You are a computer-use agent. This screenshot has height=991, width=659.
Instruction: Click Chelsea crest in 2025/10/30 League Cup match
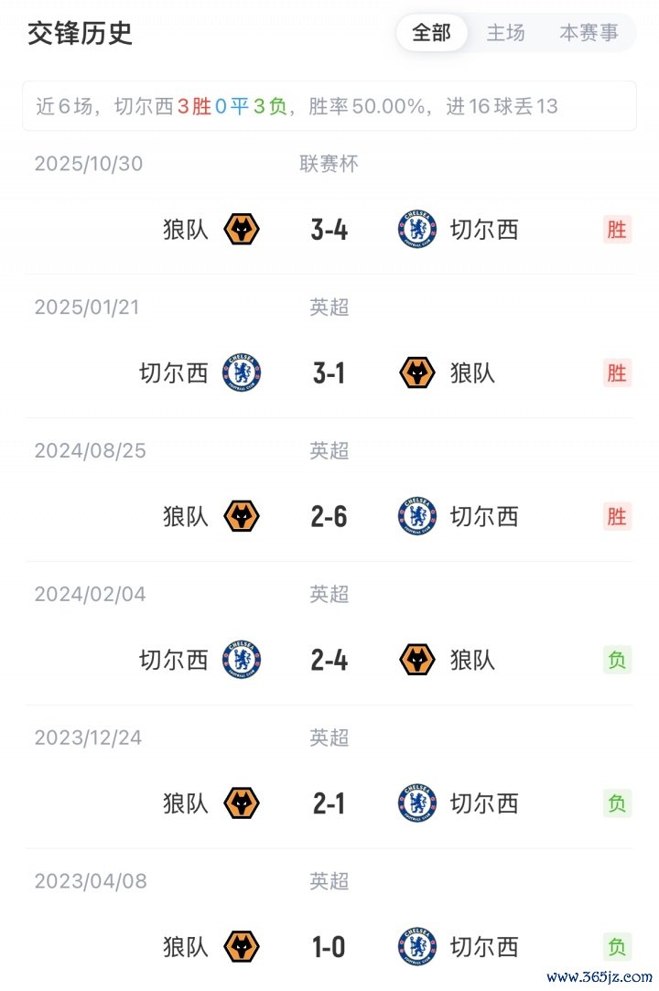pyautogui.click(x=417, y=229)
